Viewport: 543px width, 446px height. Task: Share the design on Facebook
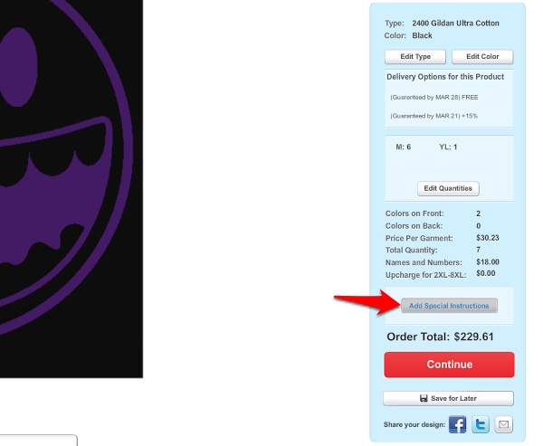457,424
